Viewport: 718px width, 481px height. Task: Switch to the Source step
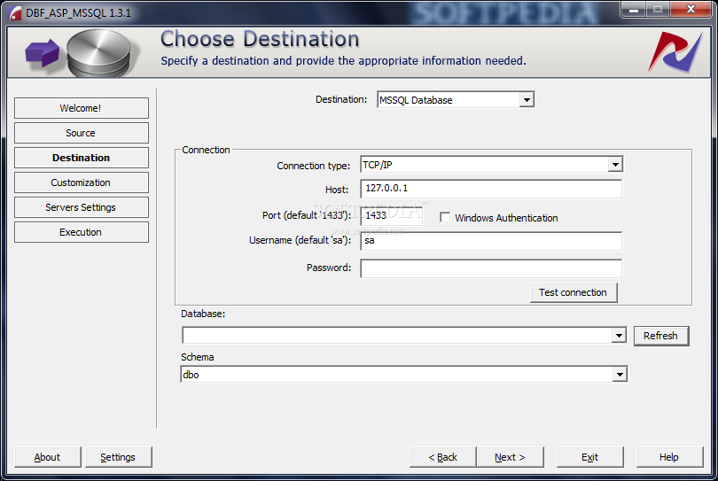click(x=82, y=133)
